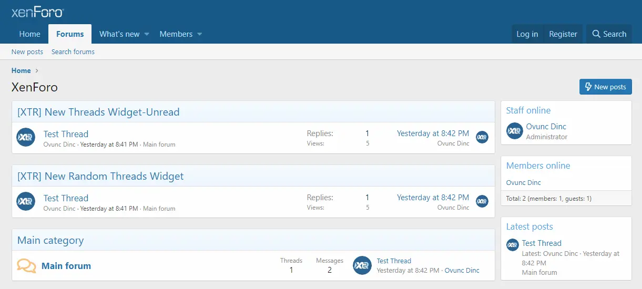Open New posts in the sub-navigation
Screen dimensions: 642x289
coord(27,51)
